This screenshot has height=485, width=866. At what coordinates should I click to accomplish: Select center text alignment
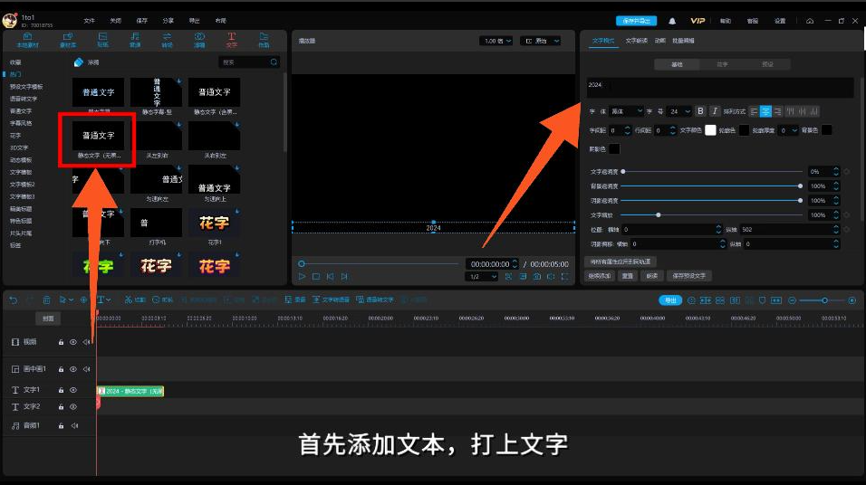pyautogui.click(x=765, y=111)
